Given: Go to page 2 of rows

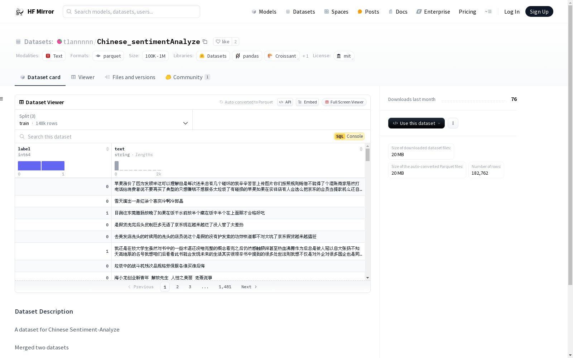Looking at the screenshot, I should point(177,287).
